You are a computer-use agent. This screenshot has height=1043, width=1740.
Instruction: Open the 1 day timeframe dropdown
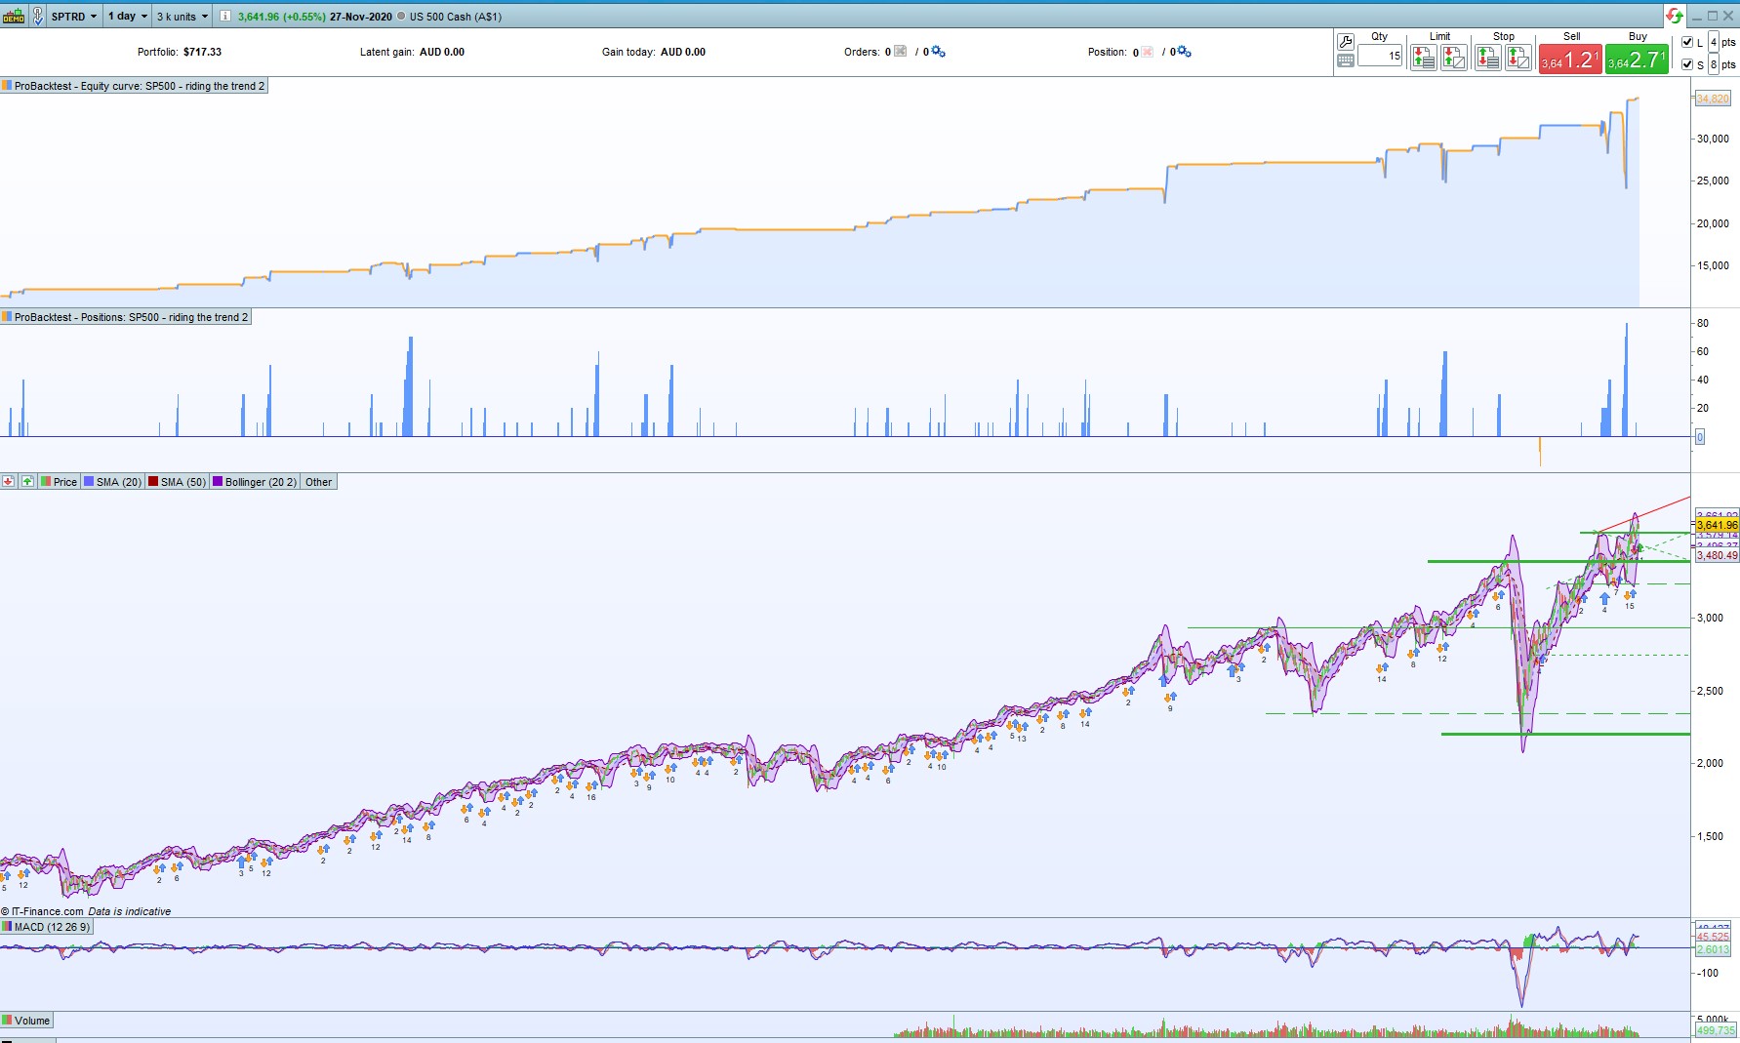click(x=128, y=17)
